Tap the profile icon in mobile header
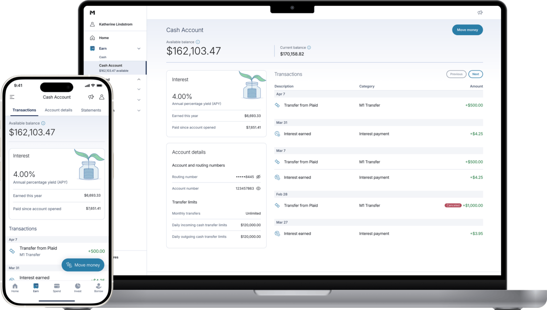547x310 pixels. coord(102,97)
